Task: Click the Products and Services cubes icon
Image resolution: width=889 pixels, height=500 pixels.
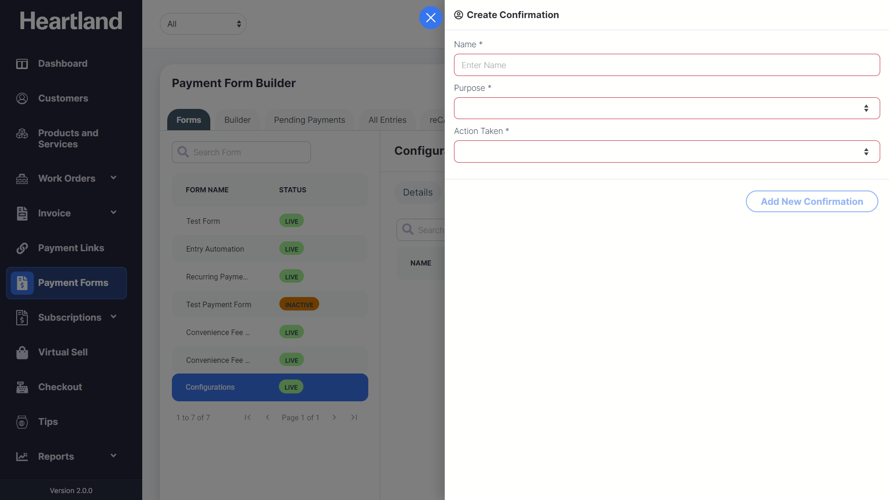Action: pos(22,134)
